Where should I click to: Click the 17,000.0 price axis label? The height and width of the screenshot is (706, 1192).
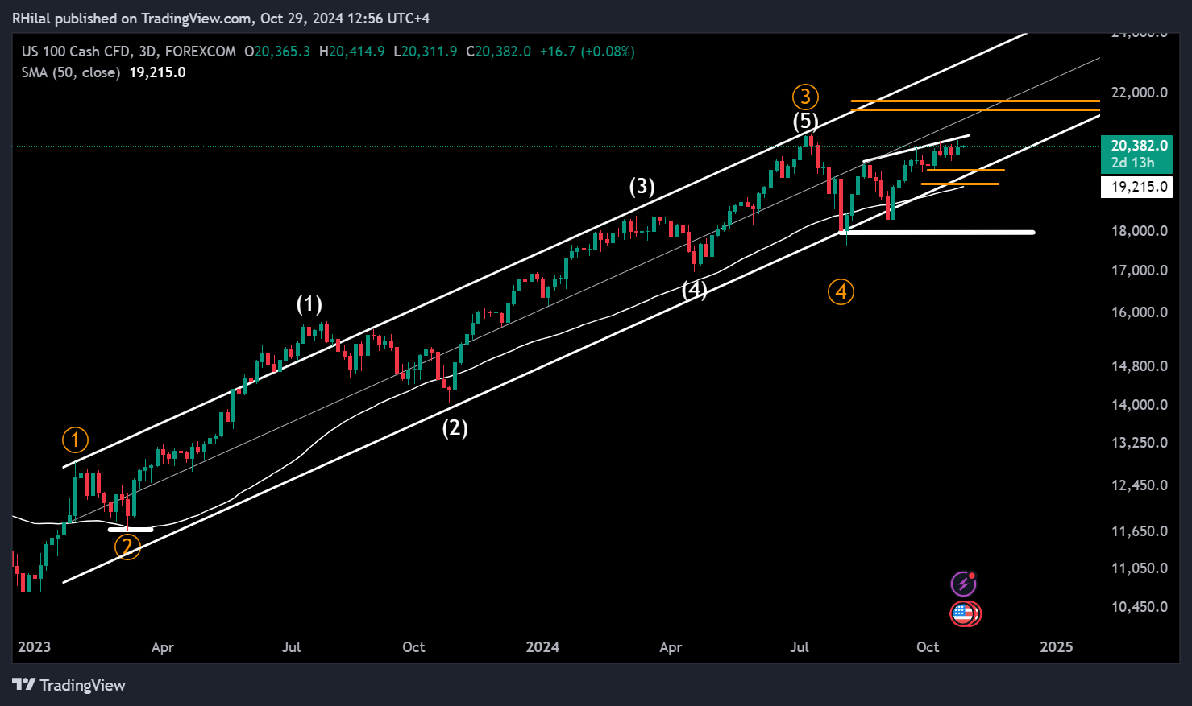tap(1139, 270)
